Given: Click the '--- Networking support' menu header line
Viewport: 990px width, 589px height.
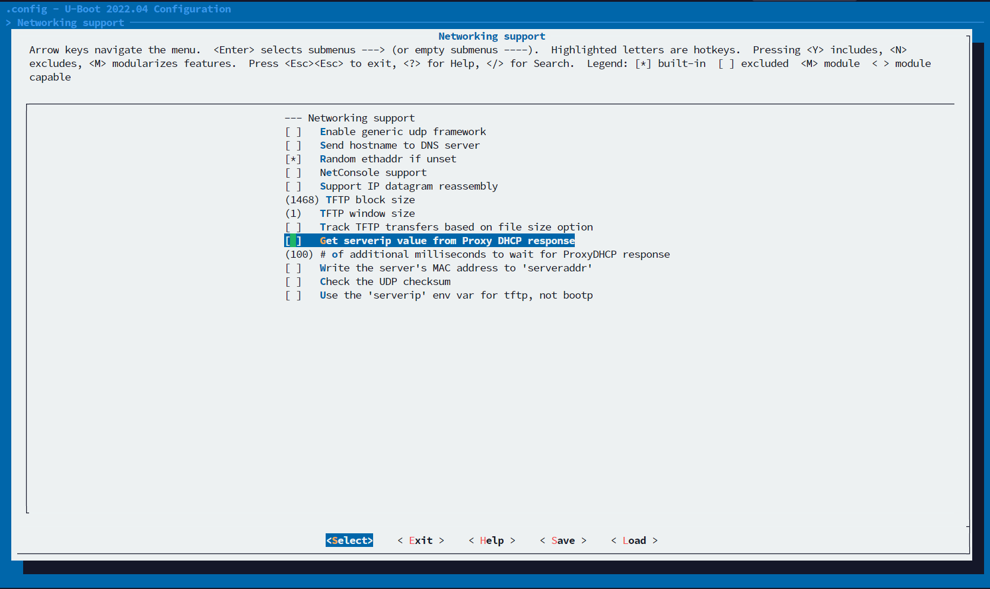Looking at the screenshot, I should 349,118.
